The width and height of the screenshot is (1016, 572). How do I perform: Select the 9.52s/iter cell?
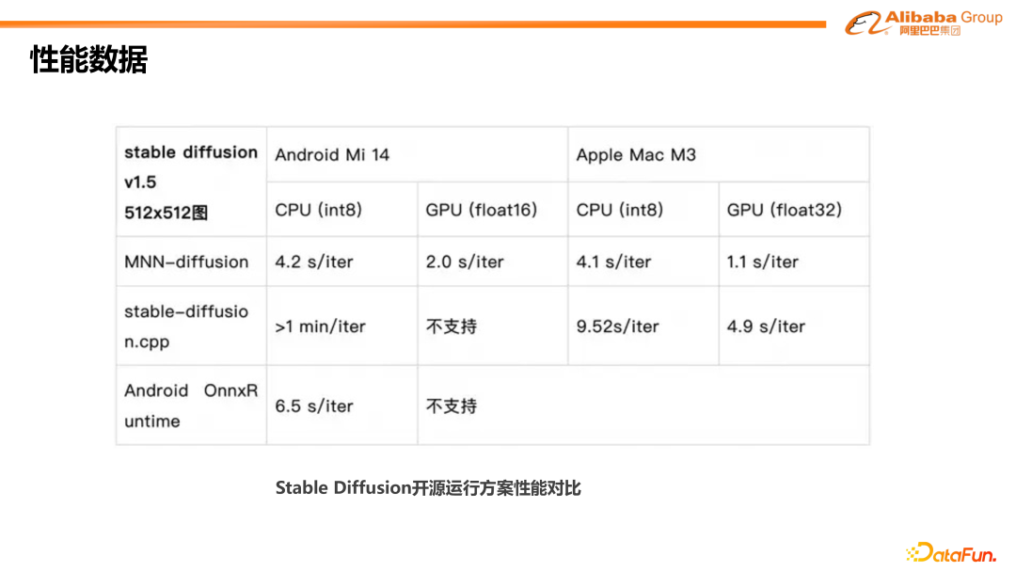tap(618, 327)
